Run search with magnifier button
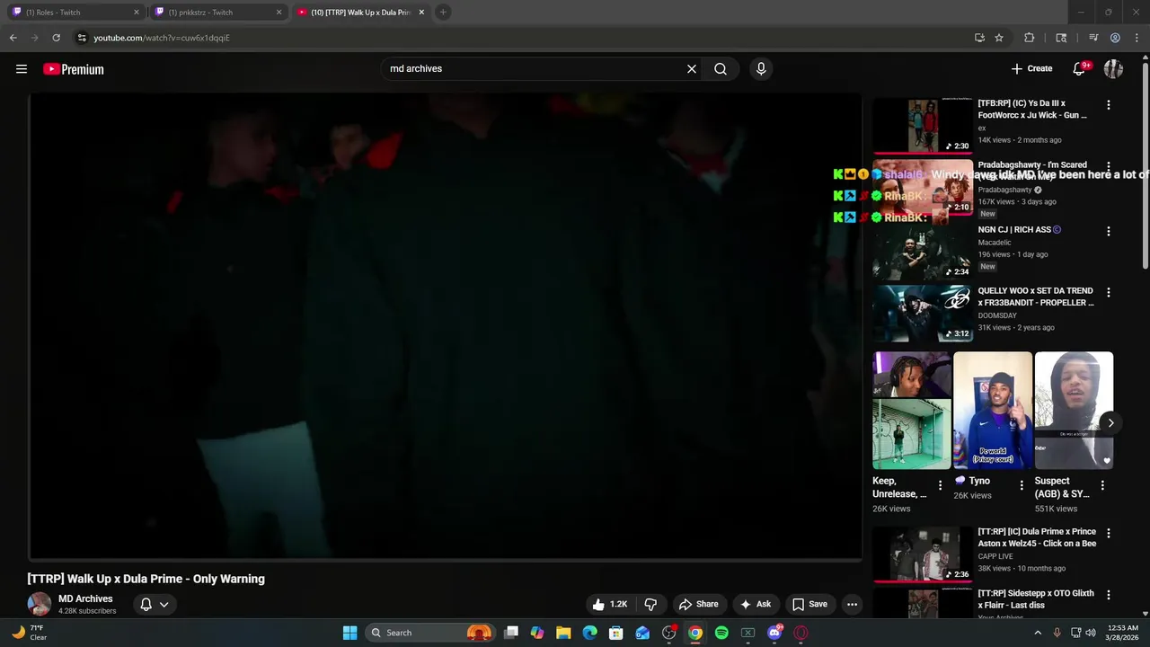Screen dimensions: 1150x647 coord(721,69)
